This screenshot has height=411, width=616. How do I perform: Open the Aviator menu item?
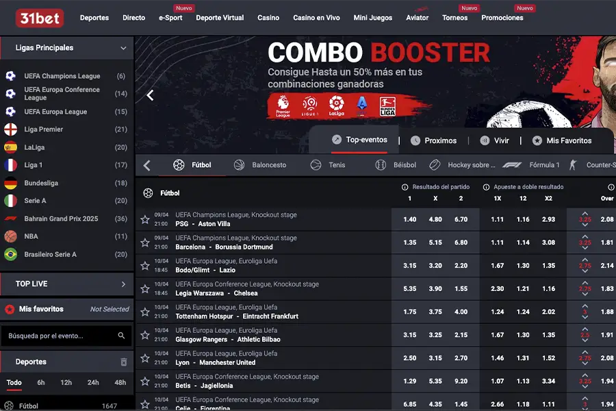[x=418, y=18]
